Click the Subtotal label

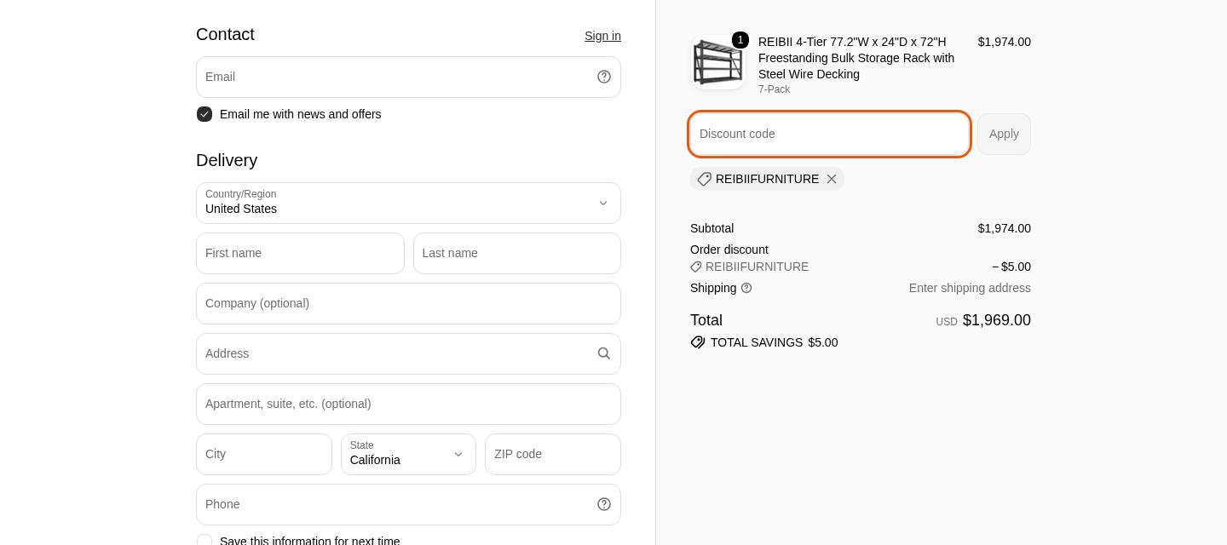(711, 228)
